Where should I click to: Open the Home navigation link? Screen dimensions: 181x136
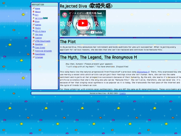pos(38,8)
